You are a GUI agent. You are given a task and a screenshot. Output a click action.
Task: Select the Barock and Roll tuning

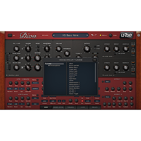point(74,65)
